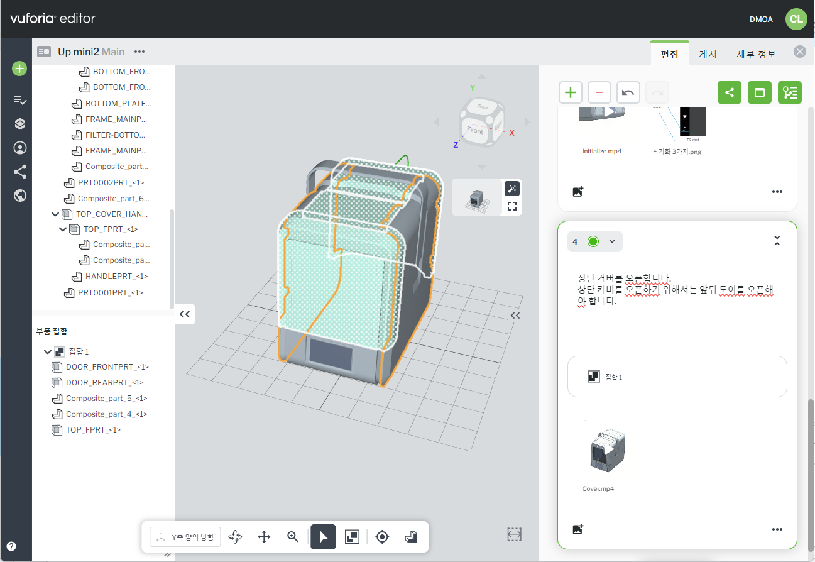
Task: Click the green share button
Action: coord(730,93)
